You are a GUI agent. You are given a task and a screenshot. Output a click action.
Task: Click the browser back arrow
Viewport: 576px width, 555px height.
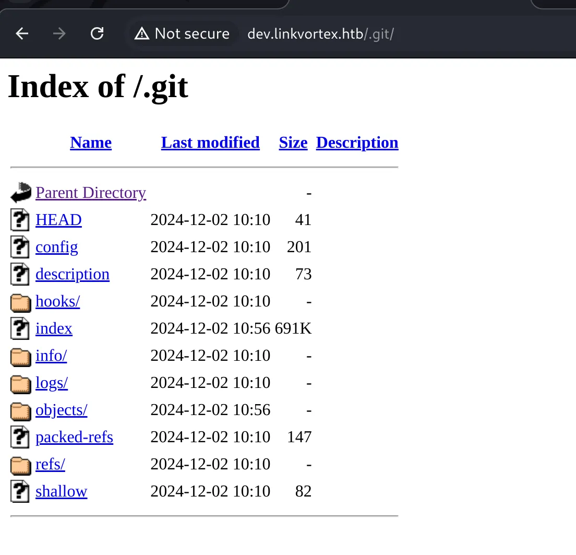pyautogui.click(x=22, y=34)
